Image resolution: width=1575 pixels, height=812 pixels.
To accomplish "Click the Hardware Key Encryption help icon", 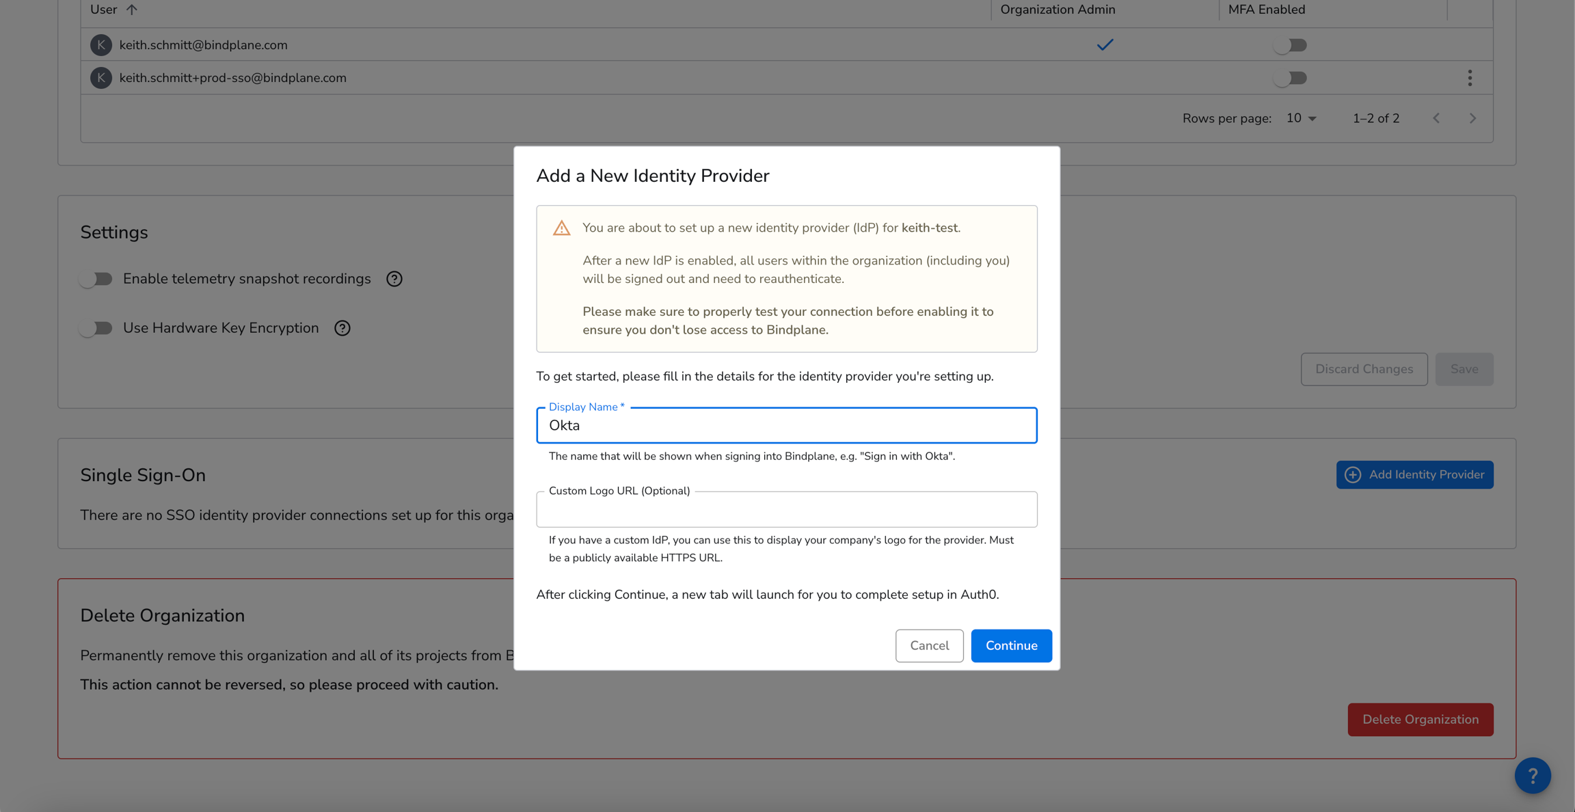I will pyautogui.click(x=342, y=328).
